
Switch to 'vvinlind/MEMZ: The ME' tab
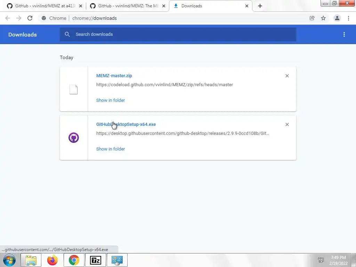128,6
